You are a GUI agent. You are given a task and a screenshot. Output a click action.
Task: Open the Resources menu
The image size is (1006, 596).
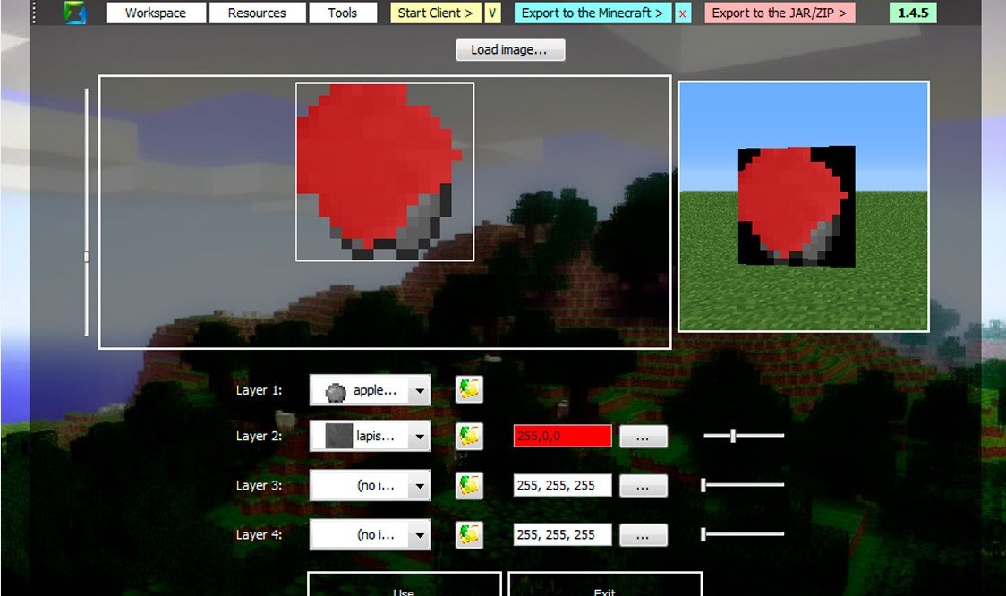tap(257, 13)
